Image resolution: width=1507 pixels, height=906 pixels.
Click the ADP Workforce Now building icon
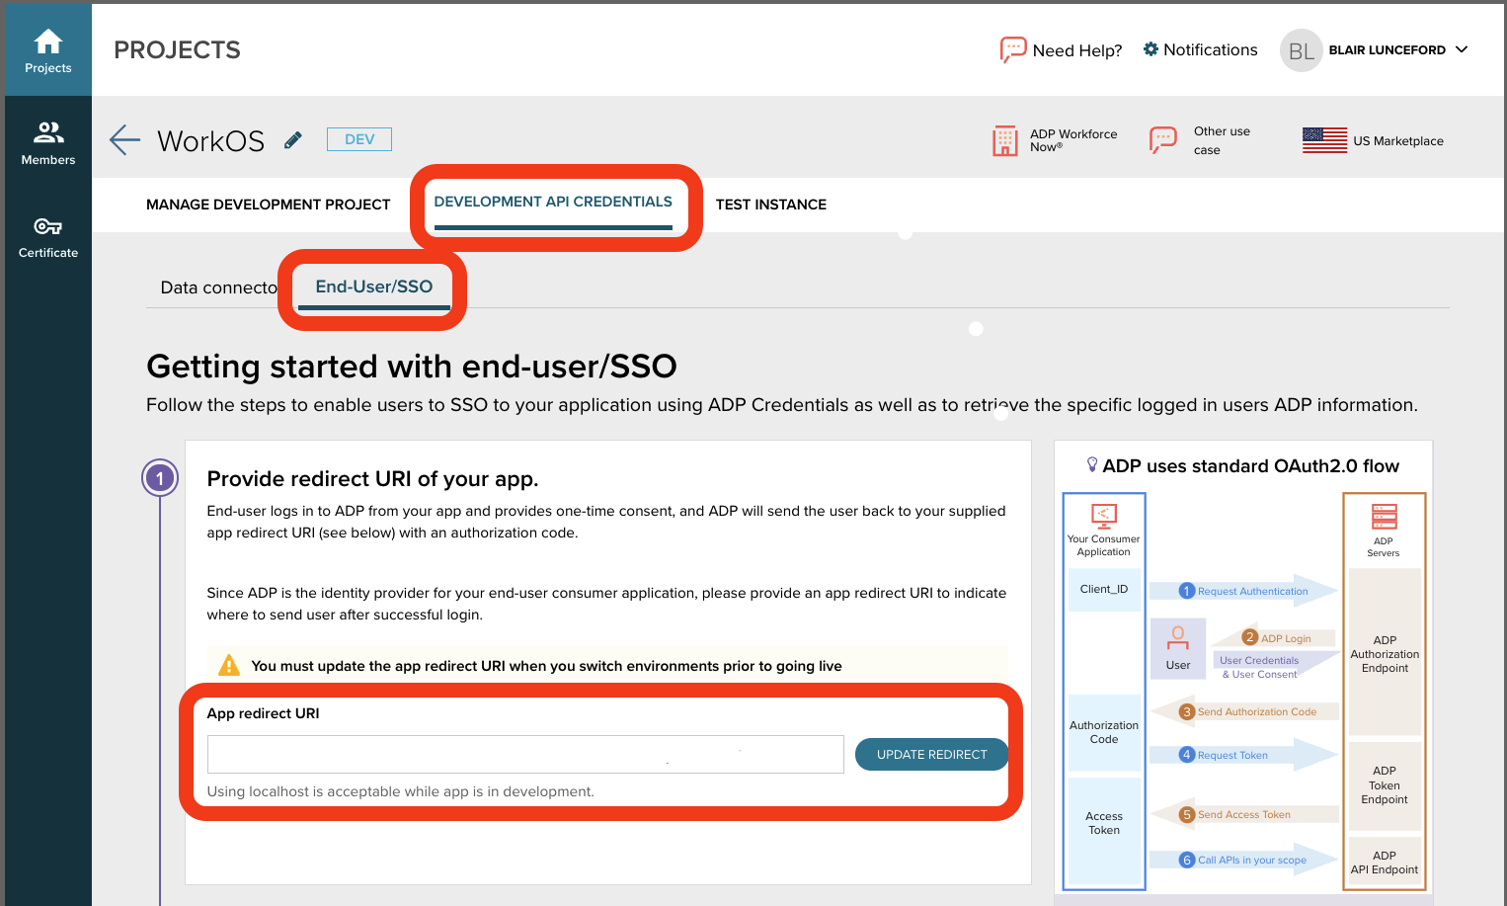[x=1004, y=141]
